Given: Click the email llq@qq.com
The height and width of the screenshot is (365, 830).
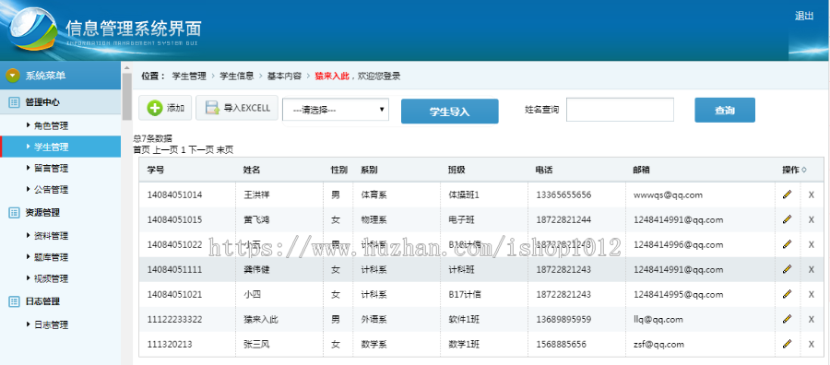Looking at the screenshot, I should [658, 320].
